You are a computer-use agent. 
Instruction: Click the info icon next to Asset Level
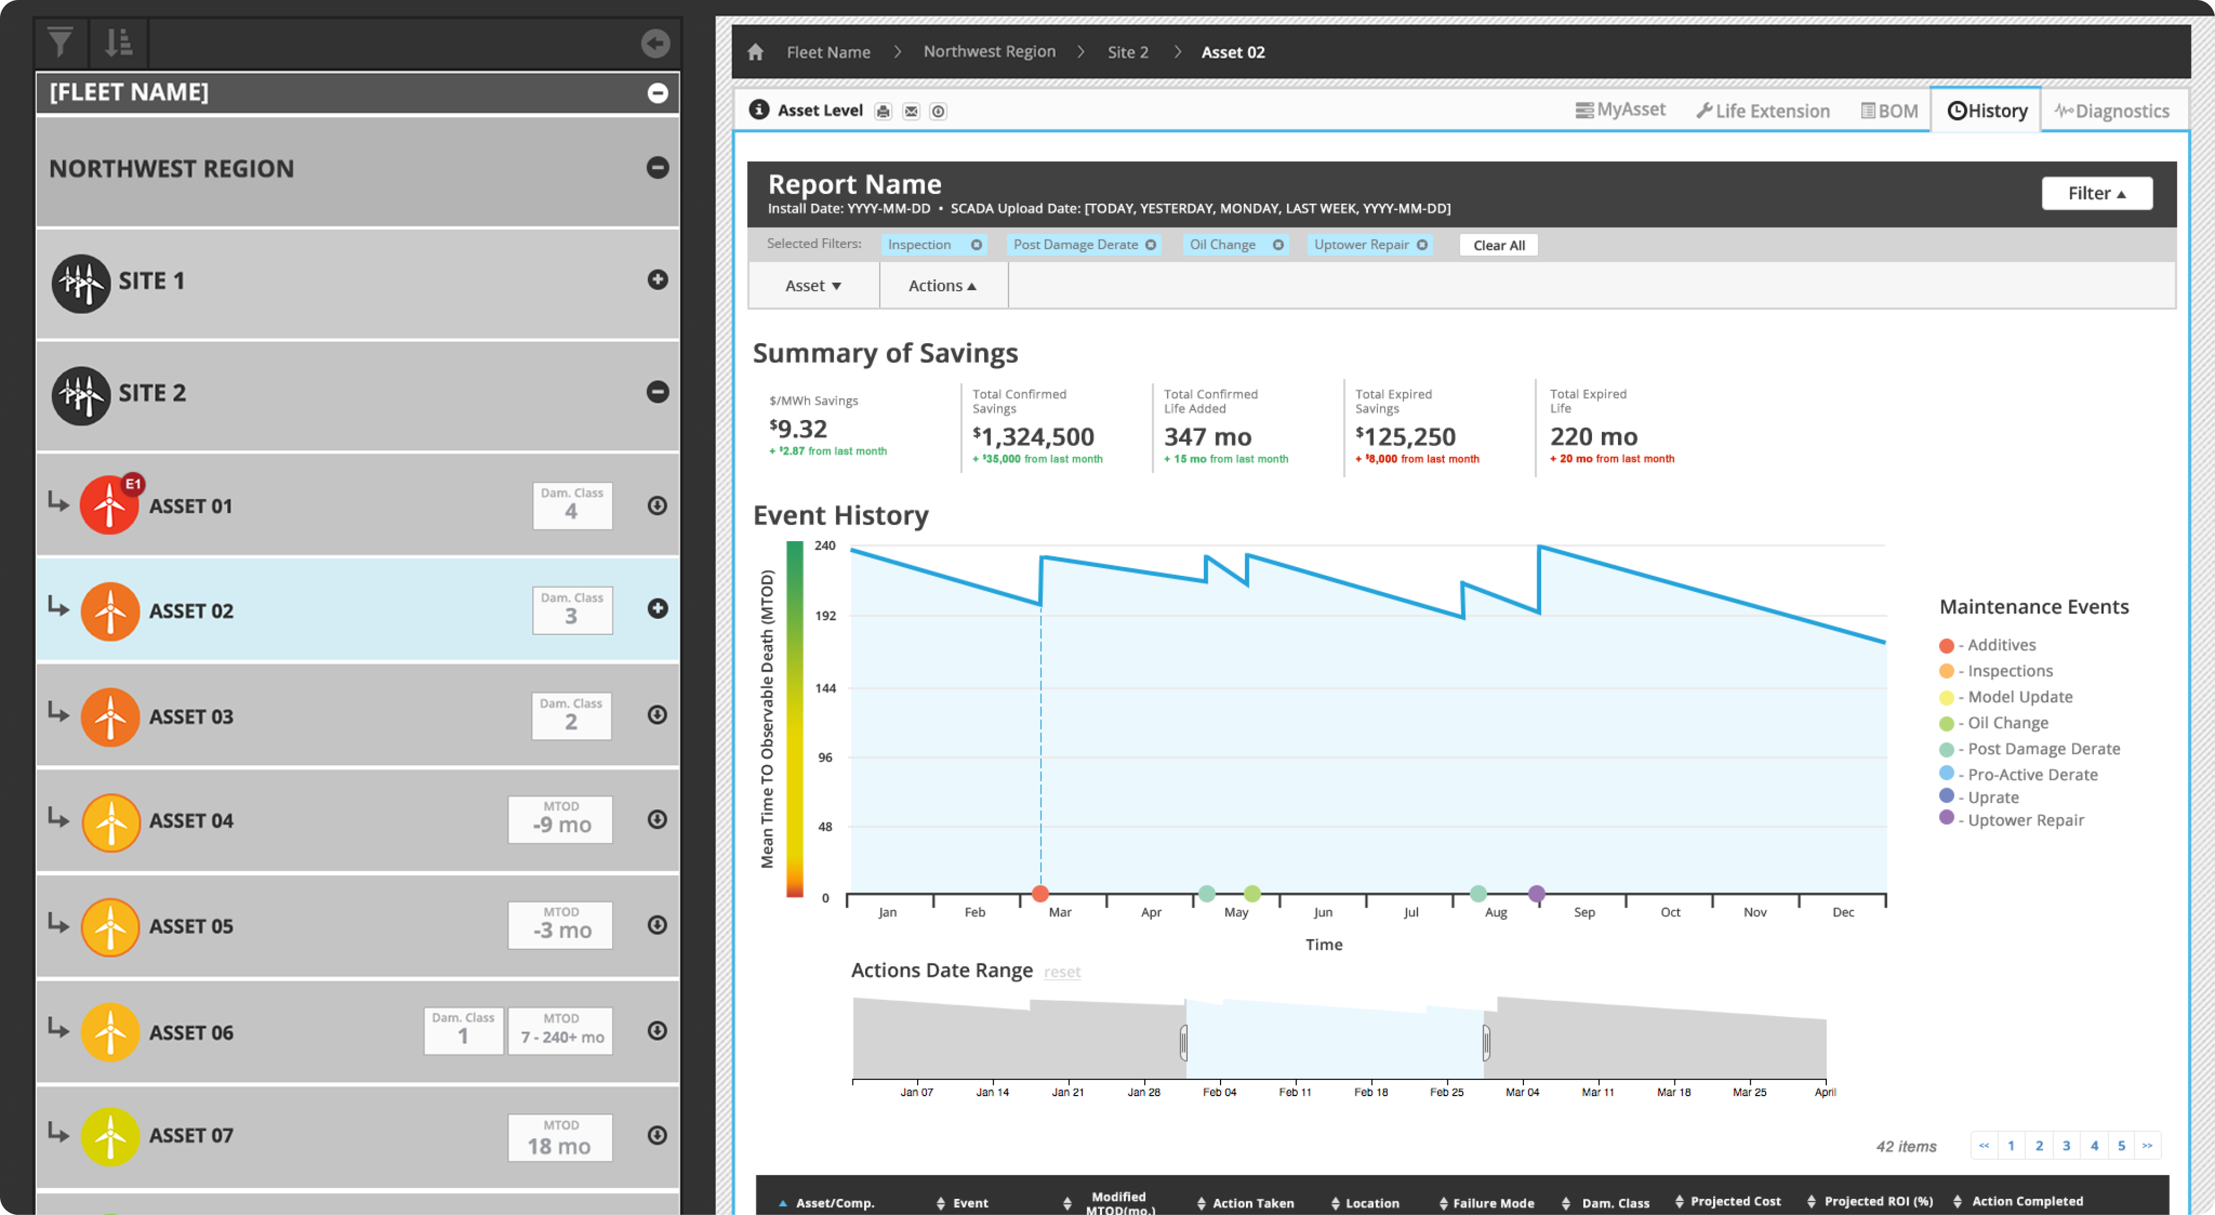point(759,110)
